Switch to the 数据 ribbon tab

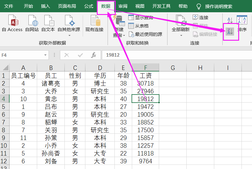coord(105,6)
